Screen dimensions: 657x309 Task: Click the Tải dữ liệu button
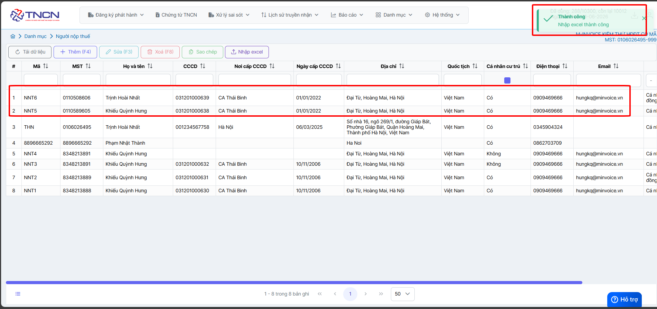30,52
